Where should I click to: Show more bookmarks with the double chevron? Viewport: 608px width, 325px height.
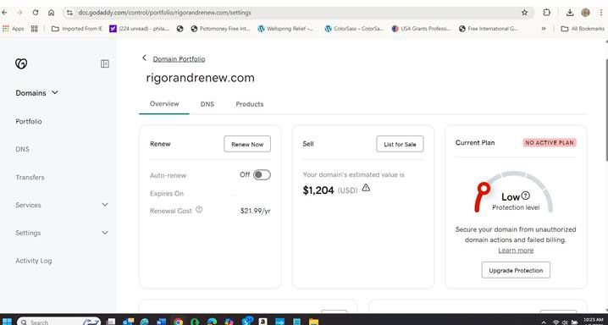(544, 29)
